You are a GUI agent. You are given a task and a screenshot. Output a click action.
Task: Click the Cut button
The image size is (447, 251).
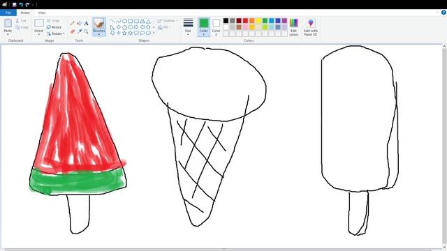pos(21,21)
